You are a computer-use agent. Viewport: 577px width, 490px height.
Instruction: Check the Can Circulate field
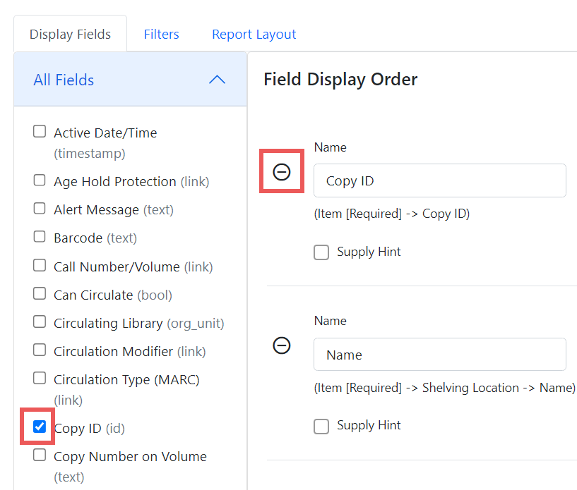pos(39,293)
